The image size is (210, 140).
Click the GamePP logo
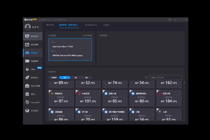[x=31, y=20]
